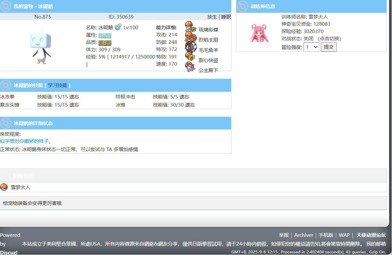Click the Discuz! footer link
This screenshot has height=255, width=392.
(x=9, y=252)
